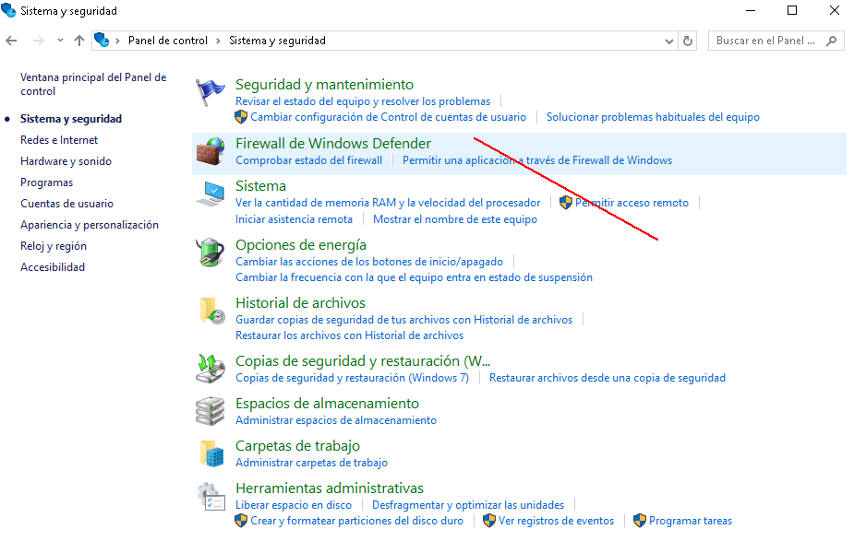This screenshot has height=541, width=854.
Task: Click the Herramientas administrativas gear icon
Action: 211,497
